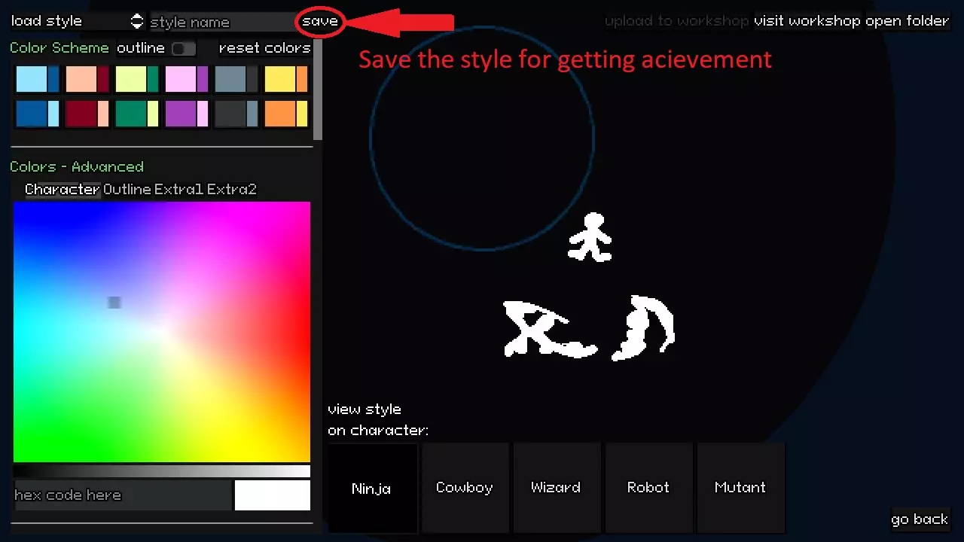
Task: Select the light gray and dark gray scheme
Action: (x=236, y=79)
